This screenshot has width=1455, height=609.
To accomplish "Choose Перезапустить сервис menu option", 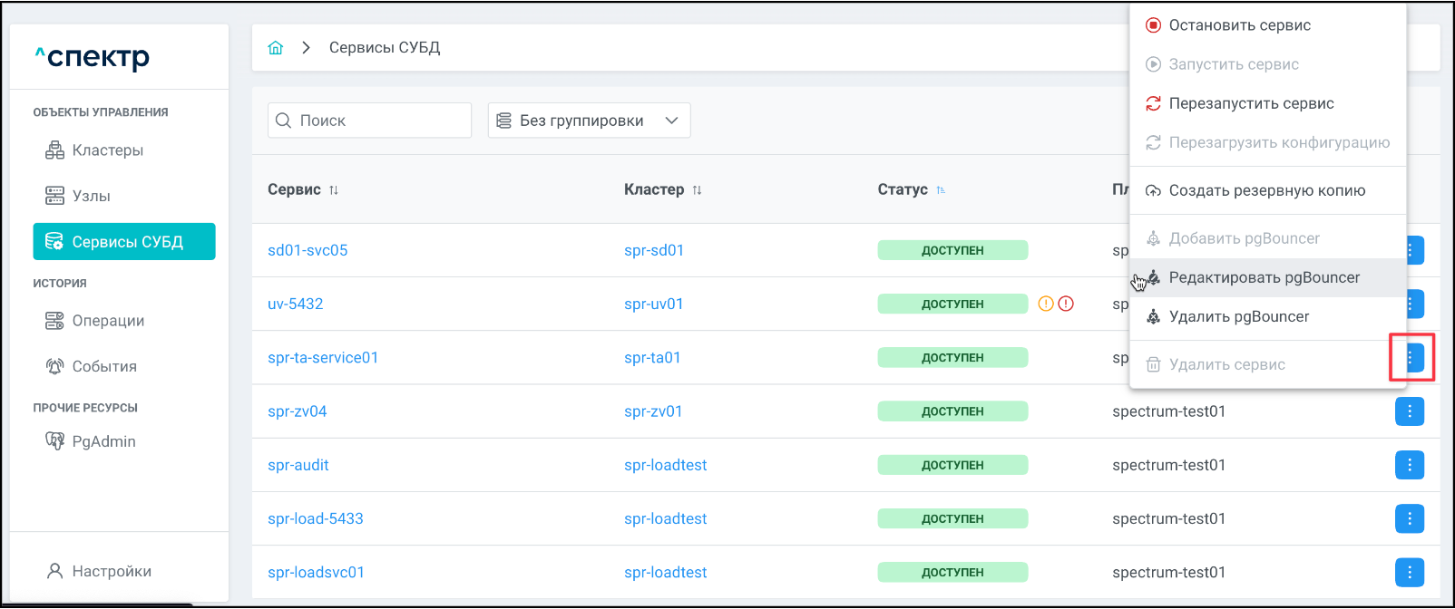I will (x=1251, y=103).
